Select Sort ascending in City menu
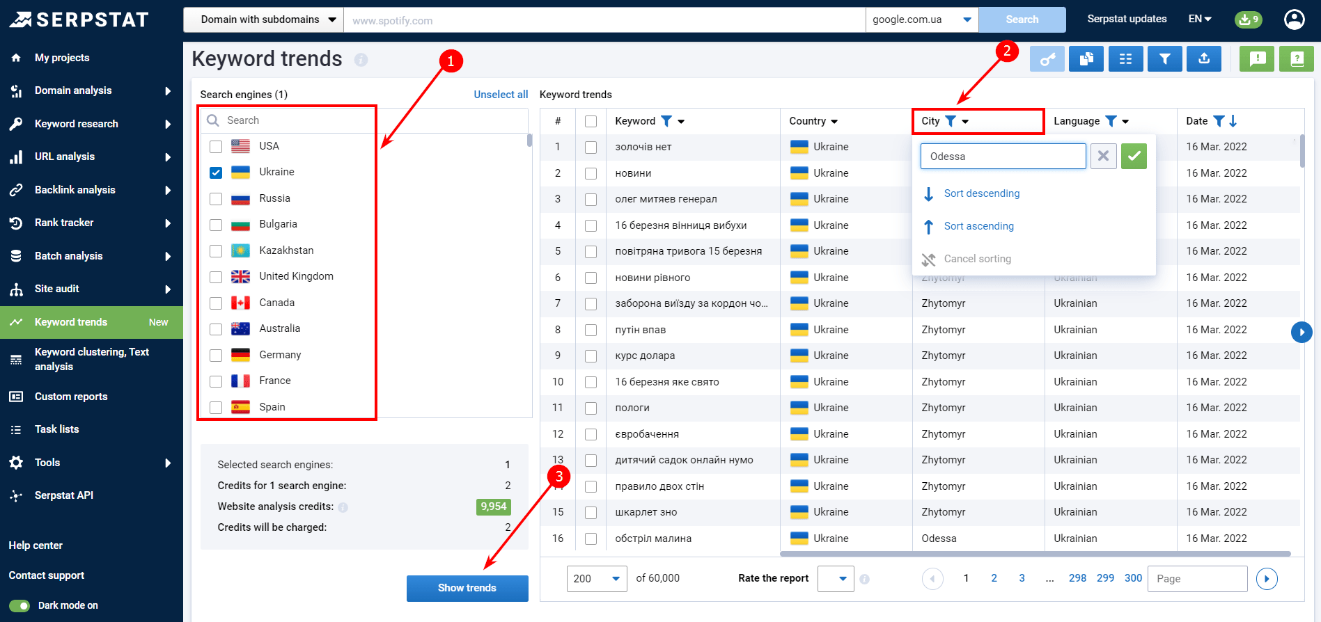This screenshot has width=1321, height=622. click(x=978, y=226)
